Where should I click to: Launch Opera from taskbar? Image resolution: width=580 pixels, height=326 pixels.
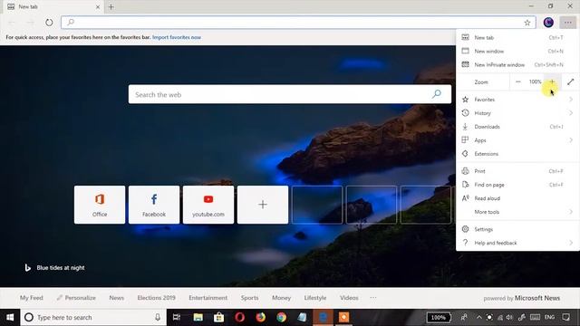pyautogui.click(x=239, y=317)
